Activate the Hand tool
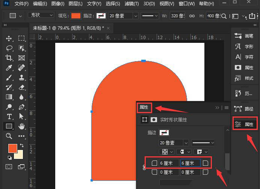This screenshot has width=260, height=189. click(21, 126)
